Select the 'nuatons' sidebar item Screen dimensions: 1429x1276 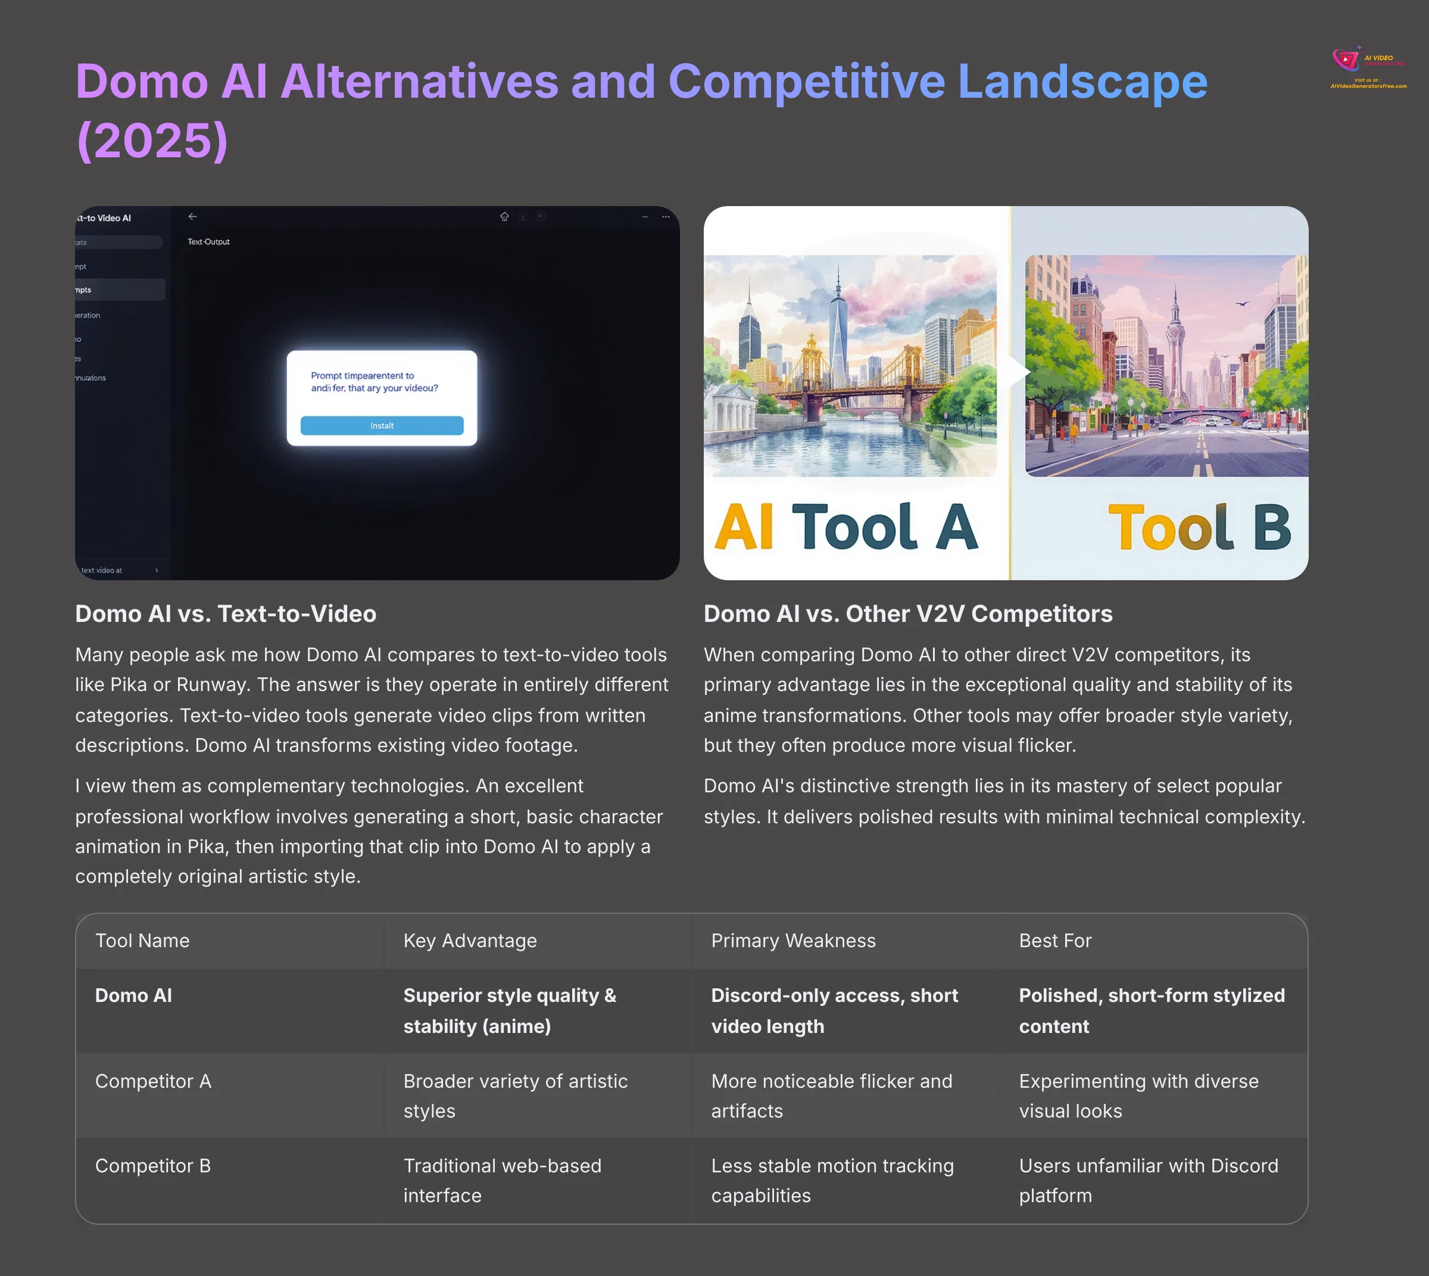tap(91, 378)
